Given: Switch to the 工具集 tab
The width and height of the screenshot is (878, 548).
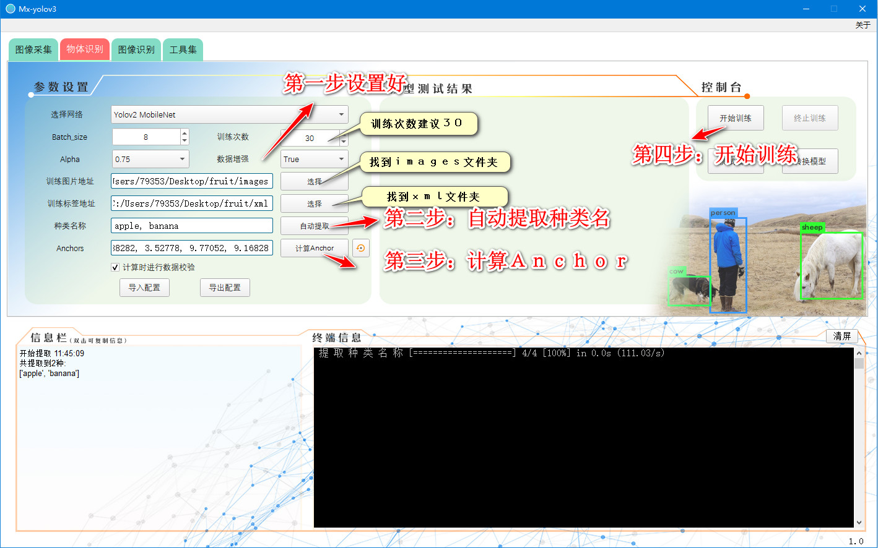Looking at the screenshot, I should [183, 49].
